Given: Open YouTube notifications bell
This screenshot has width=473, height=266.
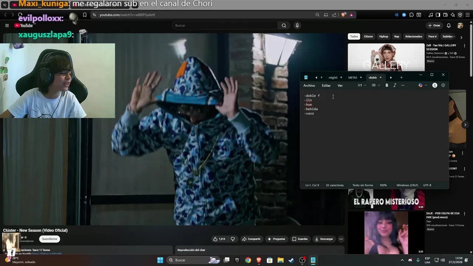Looking at the screenshot, I should (x=449, y=25).
